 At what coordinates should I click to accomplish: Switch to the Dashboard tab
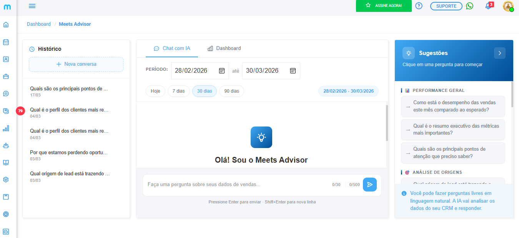tap(224, 48)
